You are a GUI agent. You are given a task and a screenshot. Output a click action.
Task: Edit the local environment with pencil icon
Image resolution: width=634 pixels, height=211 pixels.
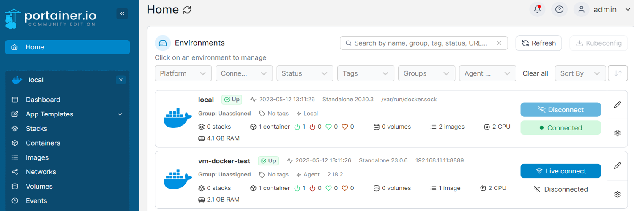[618, 104]
